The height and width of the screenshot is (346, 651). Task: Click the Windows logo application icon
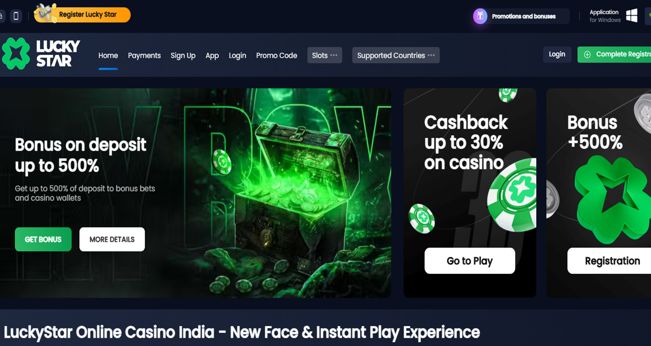tap(632, 16)
